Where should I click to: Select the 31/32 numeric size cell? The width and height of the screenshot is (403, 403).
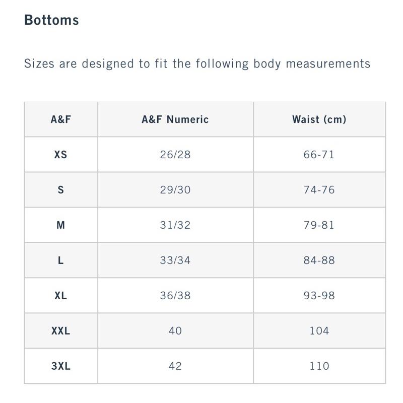pos(175,225)
